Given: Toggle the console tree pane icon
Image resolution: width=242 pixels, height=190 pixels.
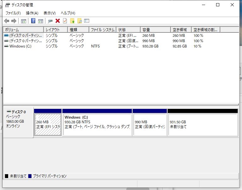Looking at the screenshot, I should [x=23, y=21].
